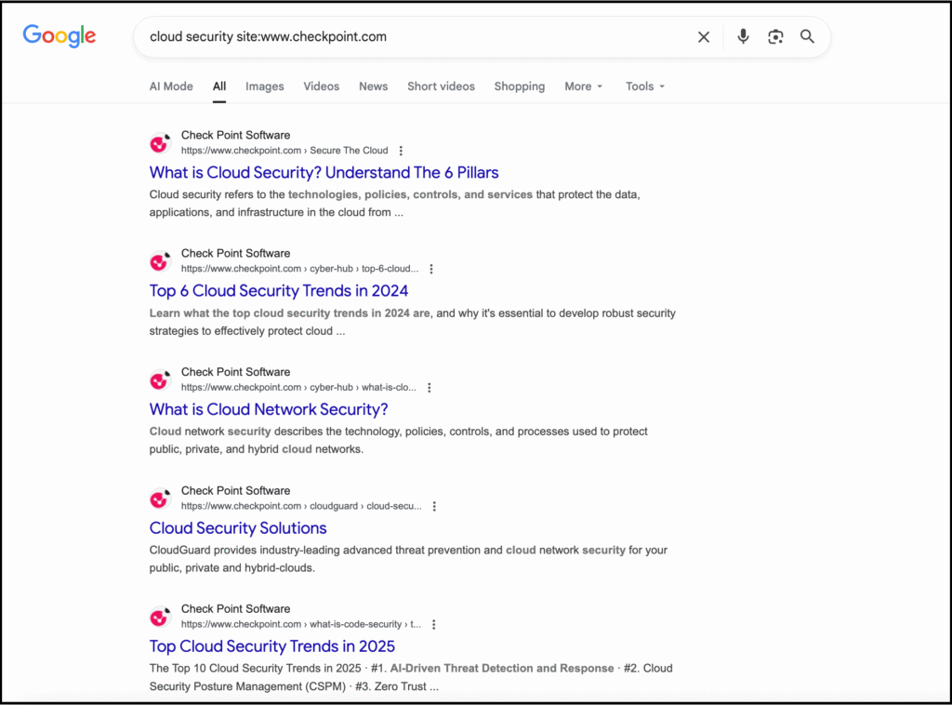This screenshot has height=705, width=952.
Task: Open three-dot menu for 2024 Trends result
Action: (x=431, y=269)
